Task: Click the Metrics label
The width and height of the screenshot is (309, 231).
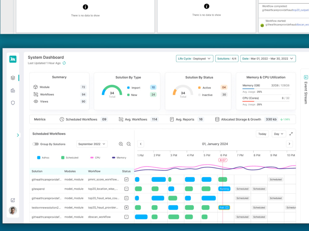Action: point(40,119)
